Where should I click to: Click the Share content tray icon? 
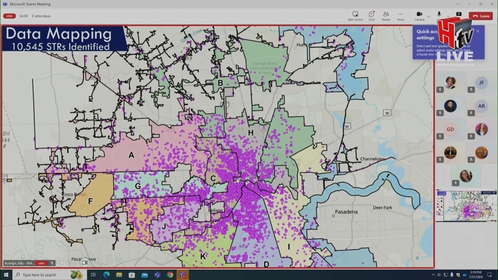coord(459,14)
